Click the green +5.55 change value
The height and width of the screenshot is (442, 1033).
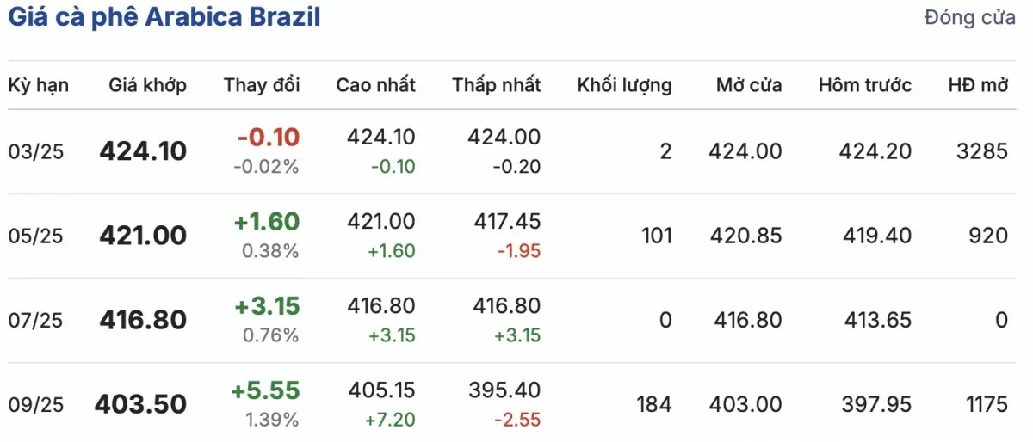point(265,390)
